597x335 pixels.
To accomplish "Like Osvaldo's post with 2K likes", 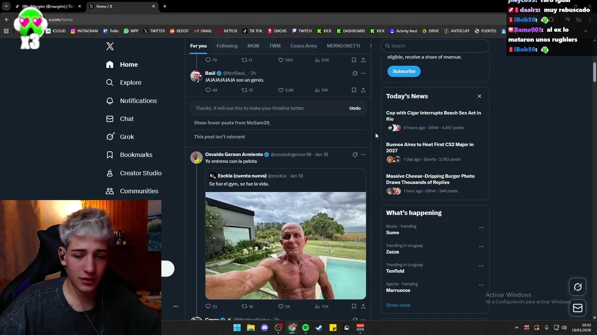I will 284,306.
